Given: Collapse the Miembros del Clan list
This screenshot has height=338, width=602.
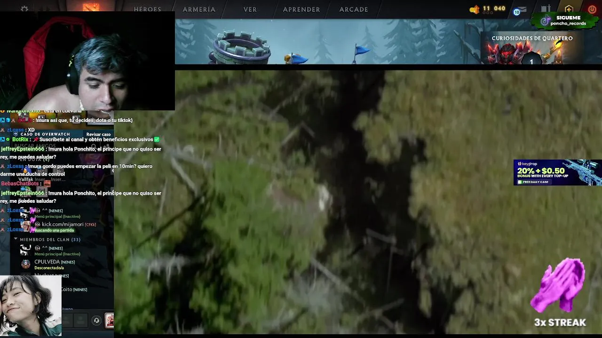Looking at the screenshot, I should [16, 239].
